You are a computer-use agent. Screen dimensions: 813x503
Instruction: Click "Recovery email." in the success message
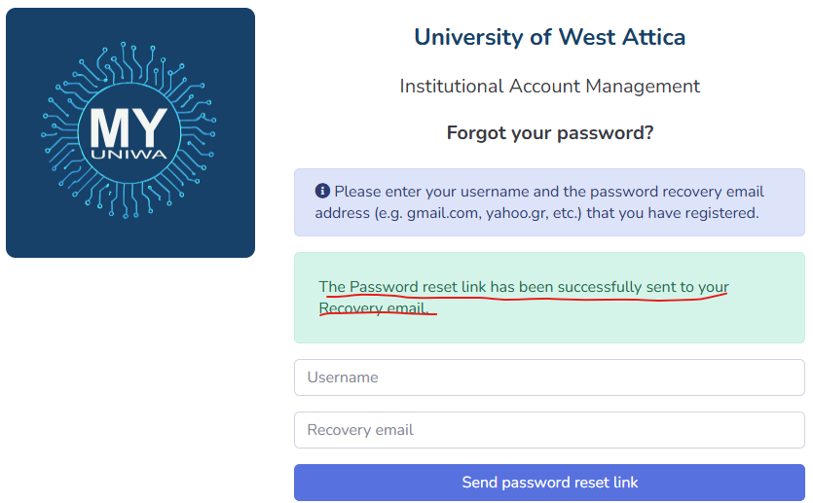373,308
